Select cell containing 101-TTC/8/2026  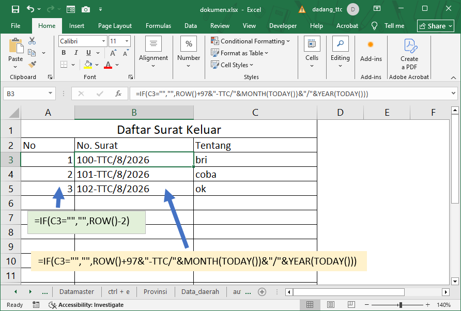pos(134,174)
